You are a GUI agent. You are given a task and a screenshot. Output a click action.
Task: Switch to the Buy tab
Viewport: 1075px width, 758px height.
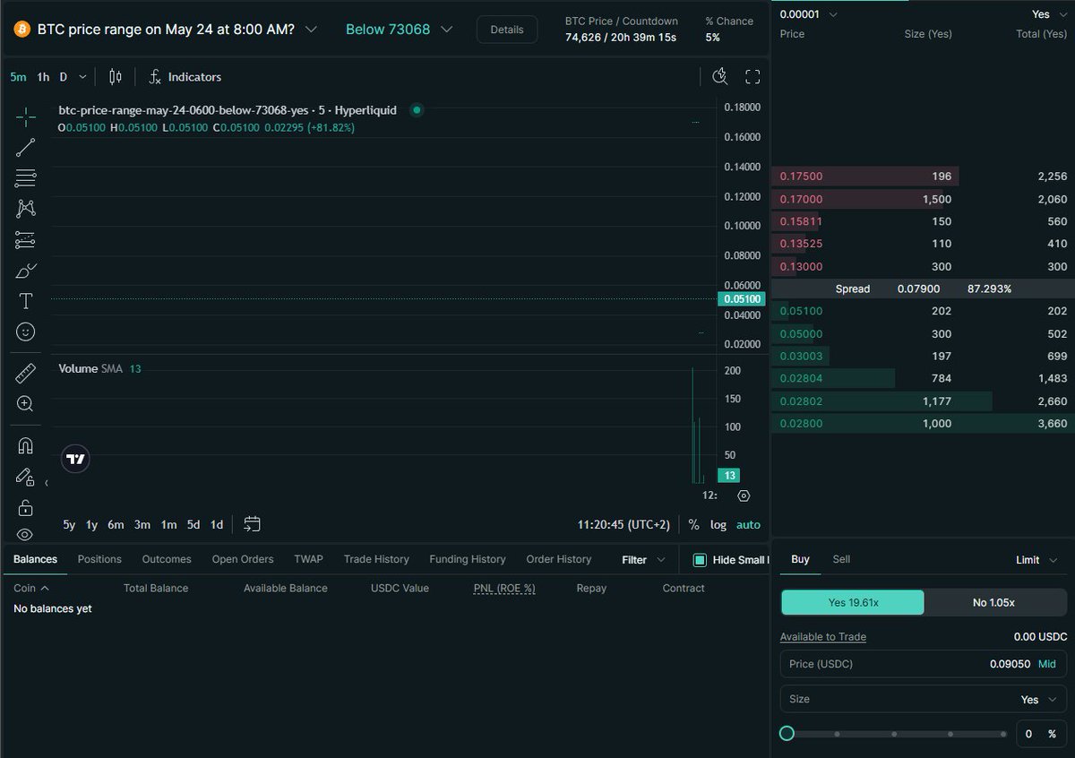pos(800,559)
